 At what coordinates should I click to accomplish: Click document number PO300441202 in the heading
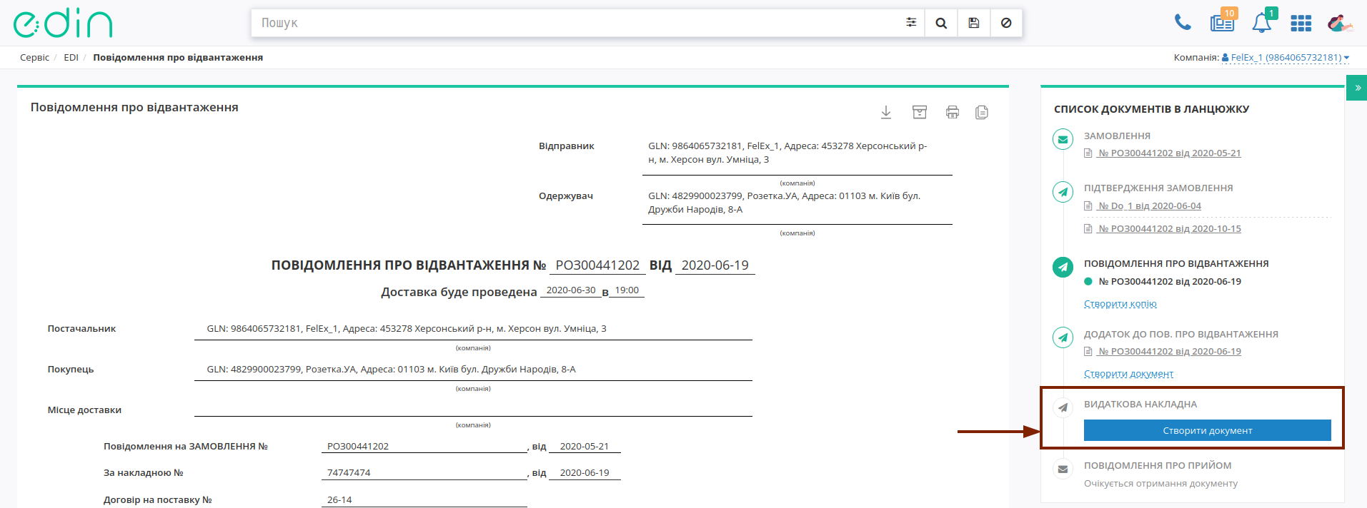(597, 265)
